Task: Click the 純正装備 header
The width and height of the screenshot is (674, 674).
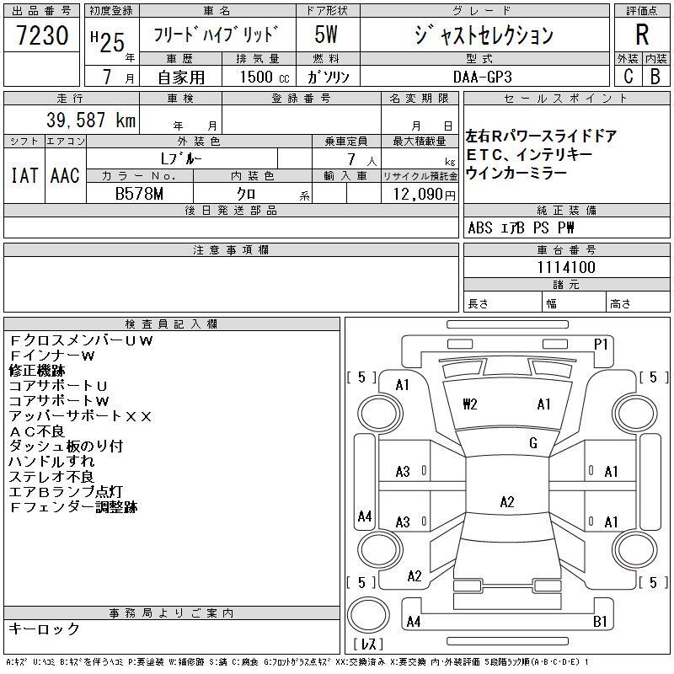Action: coord(566,210)
